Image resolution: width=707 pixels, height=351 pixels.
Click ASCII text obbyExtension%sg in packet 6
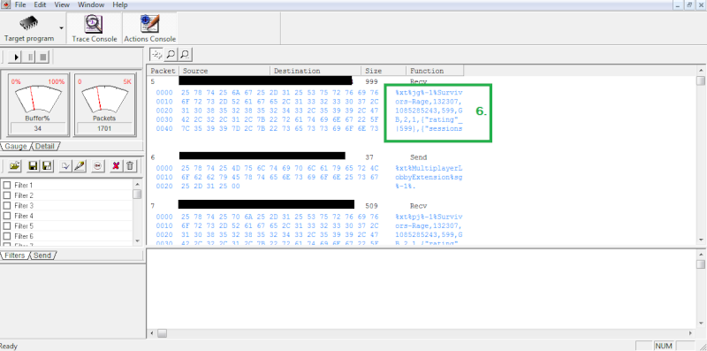click(429, 178)
